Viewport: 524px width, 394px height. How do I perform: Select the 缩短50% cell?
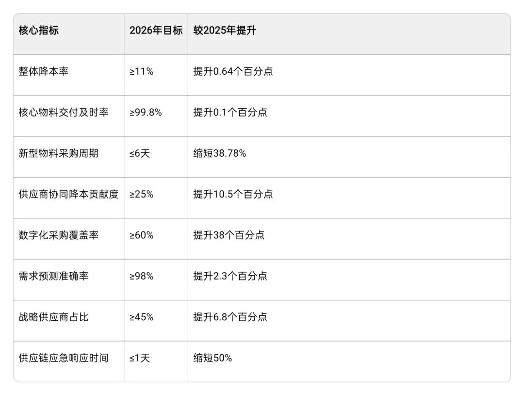click(213, 358)
